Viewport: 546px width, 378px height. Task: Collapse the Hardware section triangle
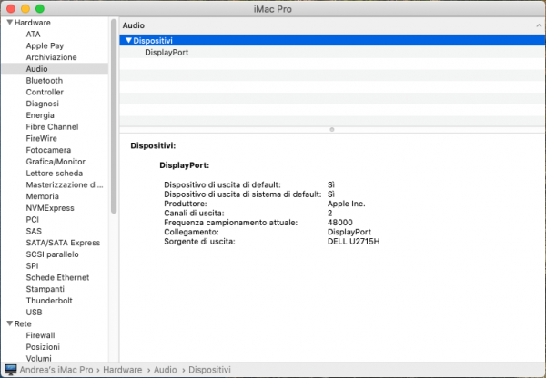[x=10, y=22]
